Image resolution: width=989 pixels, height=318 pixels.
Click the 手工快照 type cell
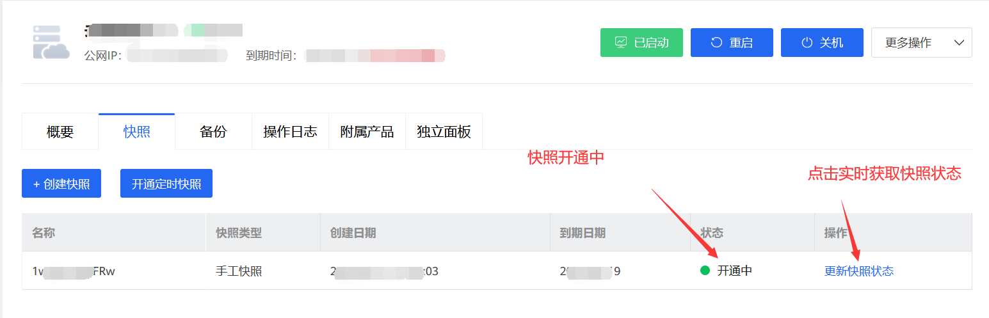(239, 271)
